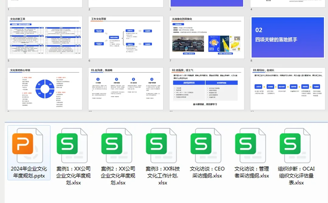Image resolution: width=328 pixels, height=203 pixels.
Task: Click the 01.促沟通，落战略 slide thumbnail
Action: click(125, 88)
